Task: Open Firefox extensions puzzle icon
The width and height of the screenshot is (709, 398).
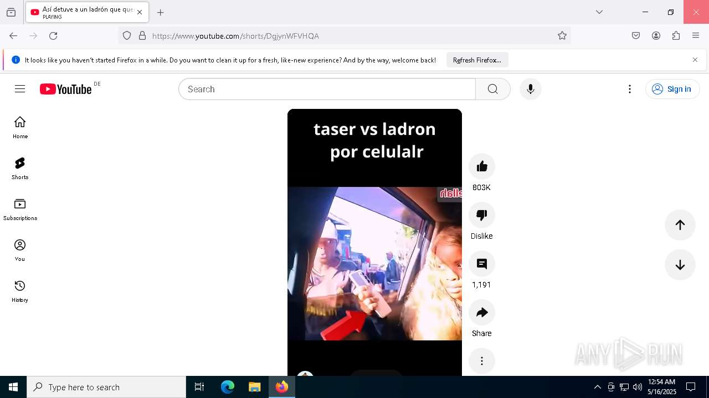Action: click(676, 36)
